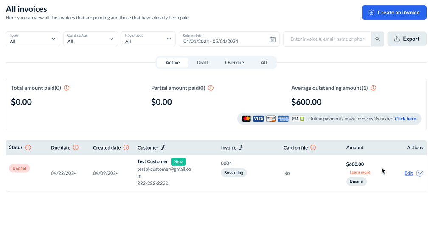Click the Created date info icon
The height and width of the screenshot is (239, 433).
[x=126, y=147]
